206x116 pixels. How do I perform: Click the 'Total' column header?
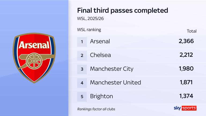(x=192, y=31)
